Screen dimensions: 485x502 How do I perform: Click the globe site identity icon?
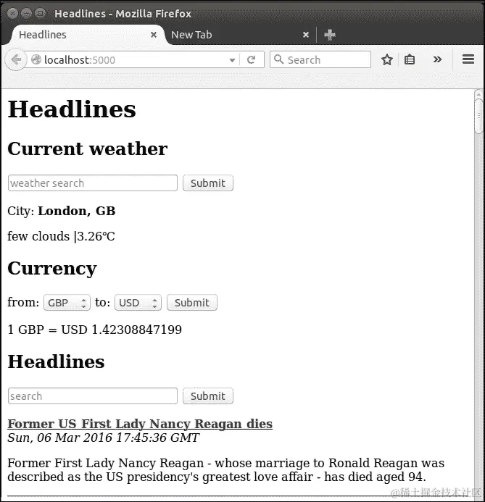tap(36, 59)
